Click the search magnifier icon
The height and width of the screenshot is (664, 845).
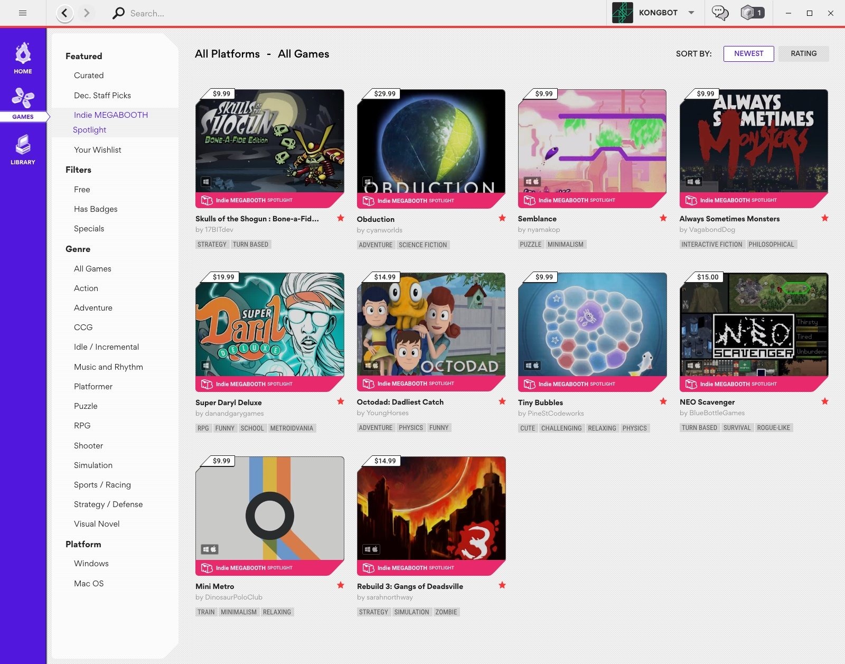(x=118, y=13)
